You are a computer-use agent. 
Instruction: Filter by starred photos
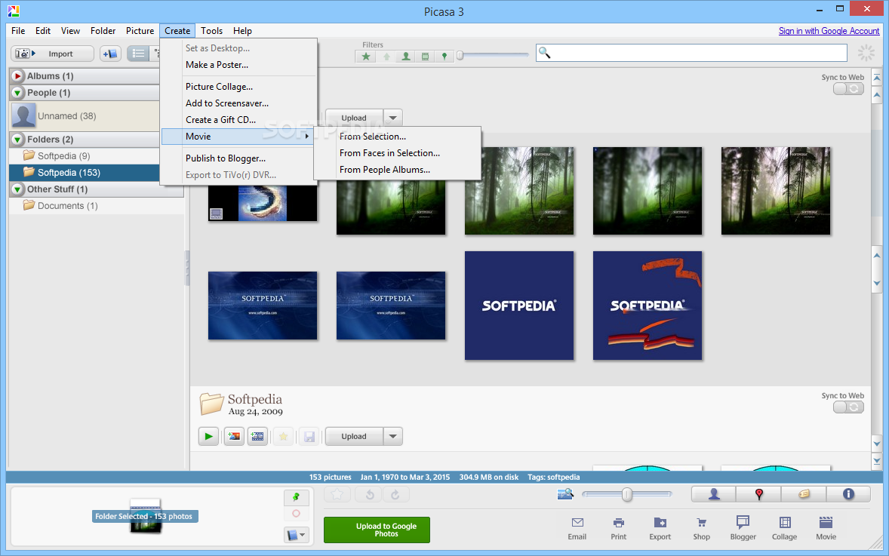(x=366, y=56)
